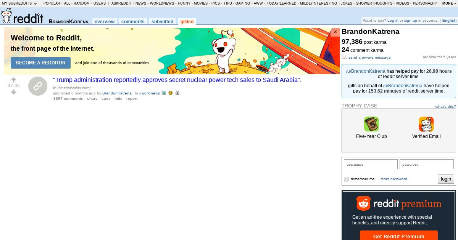Open WorldNews from top bar
The image size is (458, 240).
coord(162,3)
